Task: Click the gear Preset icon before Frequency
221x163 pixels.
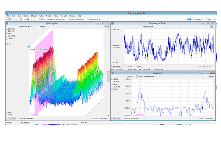Action: point(44,19)
